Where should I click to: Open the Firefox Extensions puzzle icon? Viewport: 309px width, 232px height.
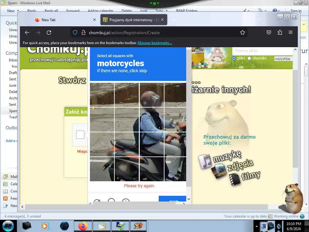point(280,32)
